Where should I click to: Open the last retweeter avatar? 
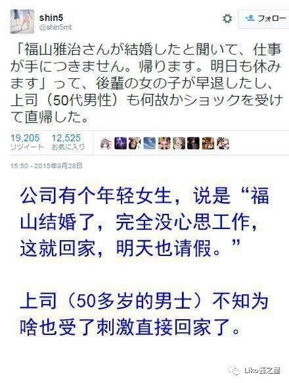pyautogui.click(x=223, y=143)
